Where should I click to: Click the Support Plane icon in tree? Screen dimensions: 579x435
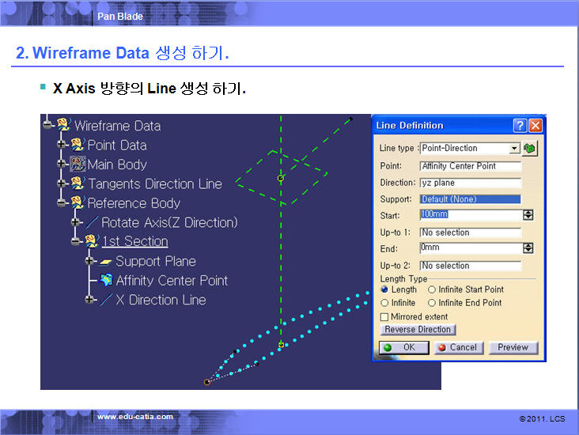[x=105, y=261]
